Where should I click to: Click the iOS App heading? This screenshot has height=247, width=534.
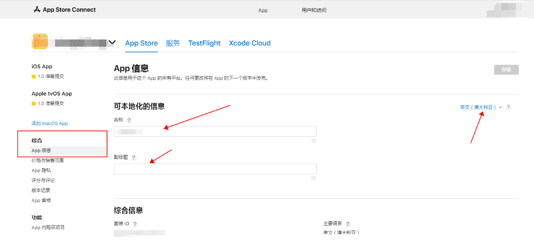42,67
